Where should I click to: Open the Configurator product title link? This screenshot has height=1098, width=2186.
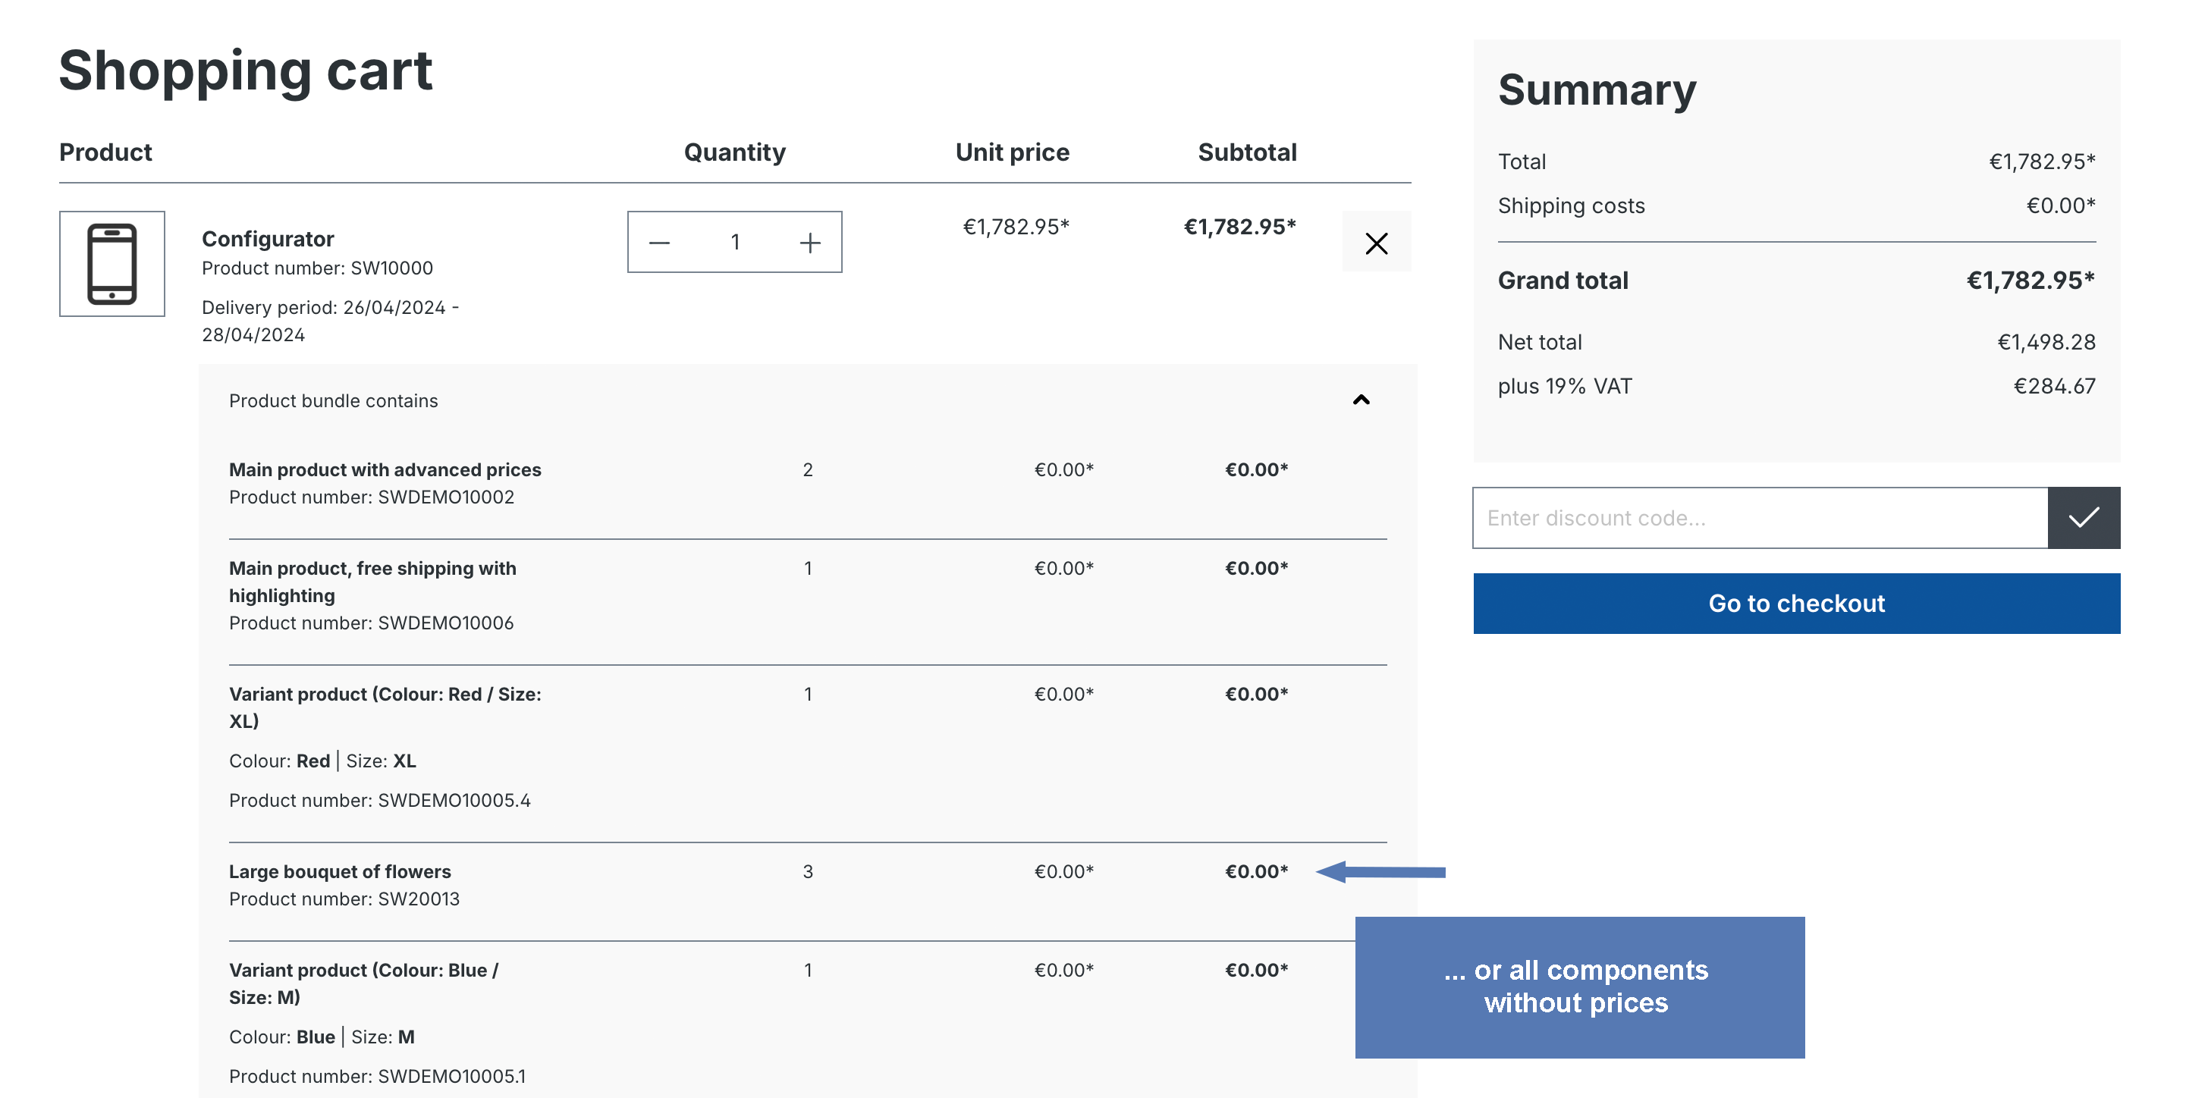click(269, 238)
